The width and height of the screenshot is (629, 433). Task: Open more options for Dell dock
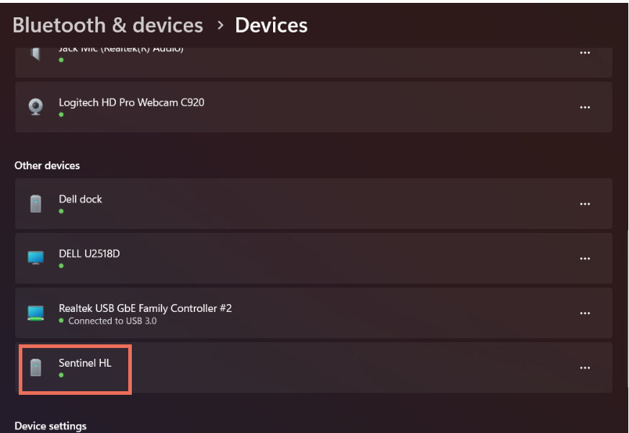(x=585, y=204)
